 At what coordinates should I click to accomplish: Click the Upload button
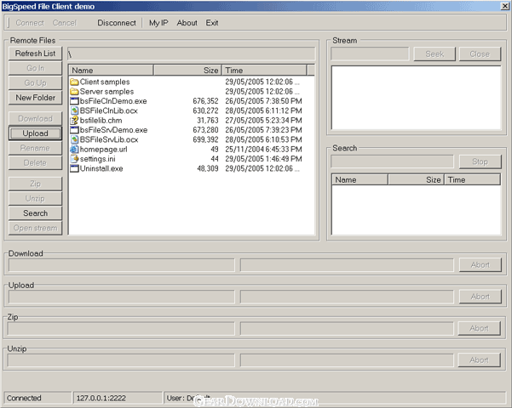coord(35,133)
